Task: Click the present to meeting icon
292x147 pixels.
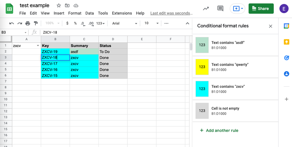Action: (236, 8)
